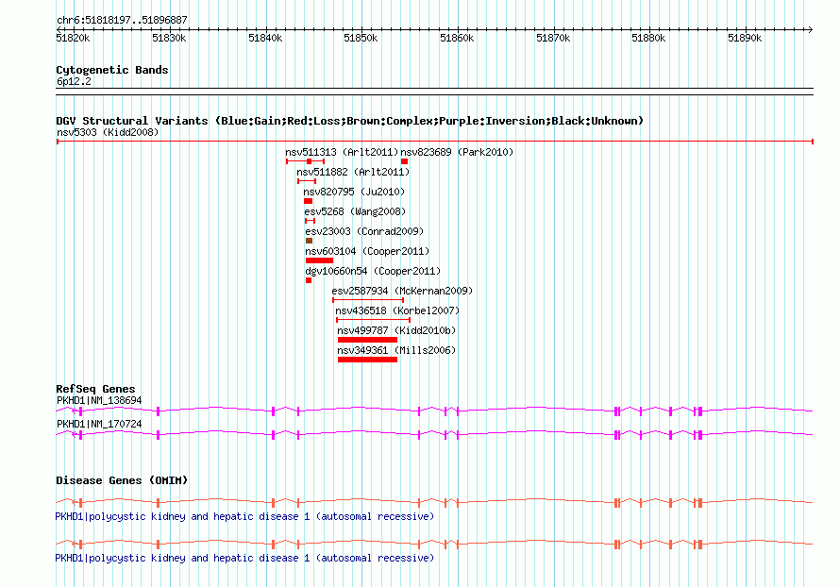Click the upper orange OMIM gene track
The image size is (840, 587).
coord(434,502)
